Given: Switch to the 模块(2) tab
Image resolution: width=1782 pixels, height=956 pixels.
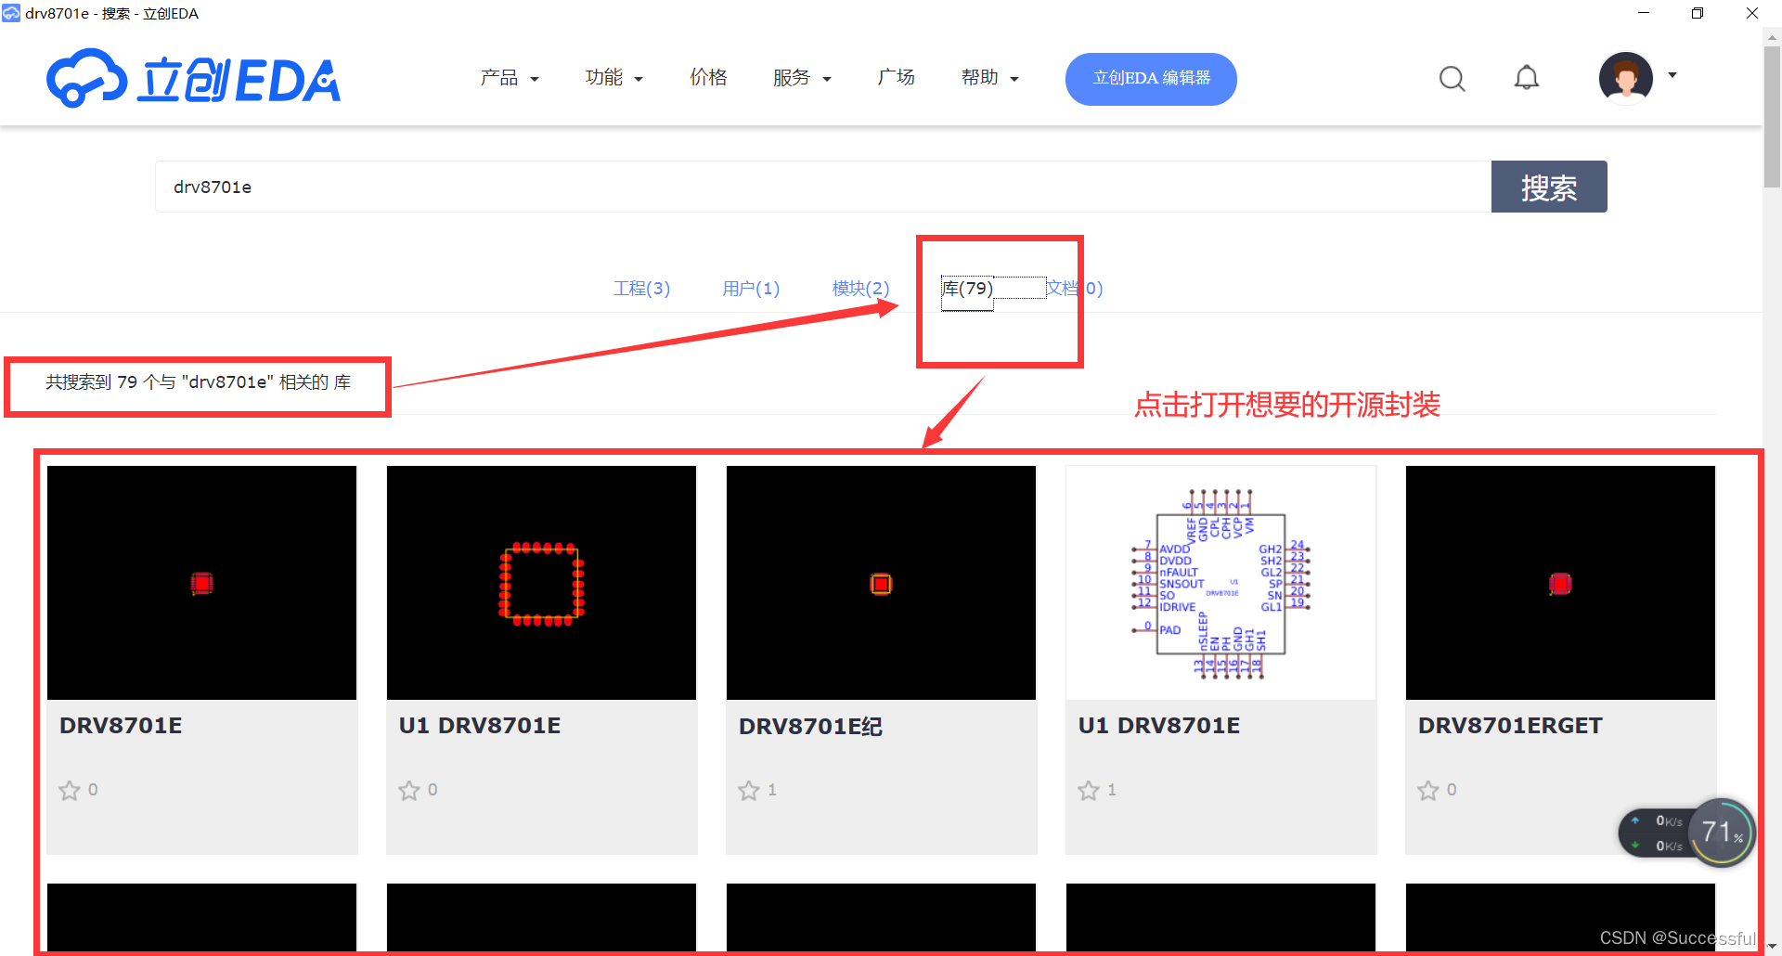Looking at the screenshot, I should coord(860,289).
